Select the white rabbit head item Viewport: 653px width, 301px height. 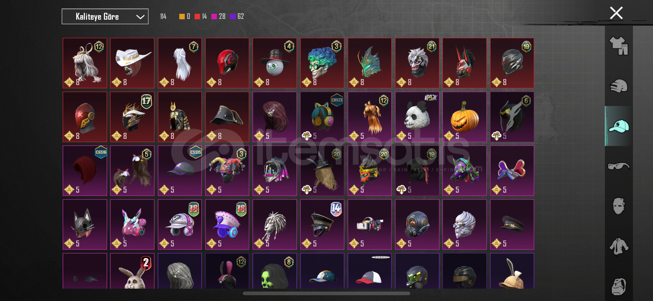coord(132,271)
